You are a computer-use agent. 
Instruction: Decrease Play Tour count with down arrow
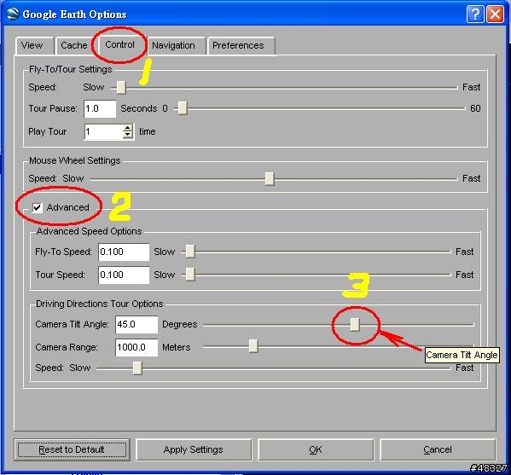click(x=128, y=136)
